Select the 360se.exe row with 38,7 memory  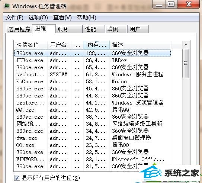[93, 117]
